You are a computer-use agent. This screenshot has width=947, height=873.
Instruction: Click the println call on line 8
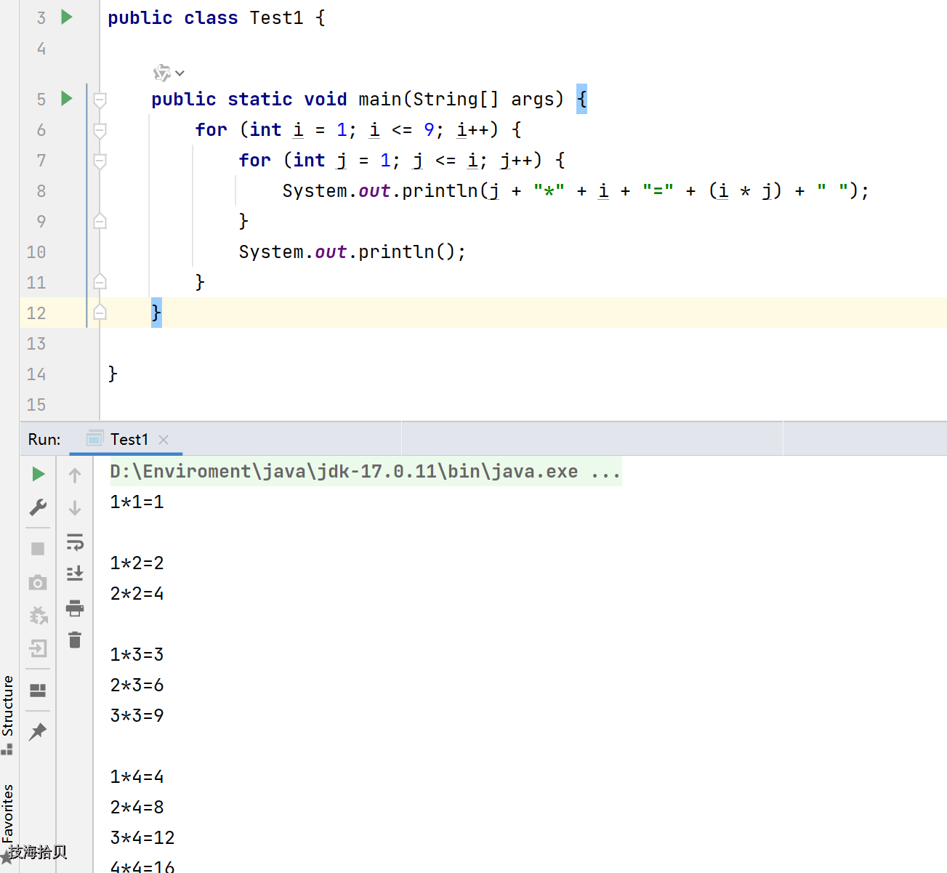(440, 190)
